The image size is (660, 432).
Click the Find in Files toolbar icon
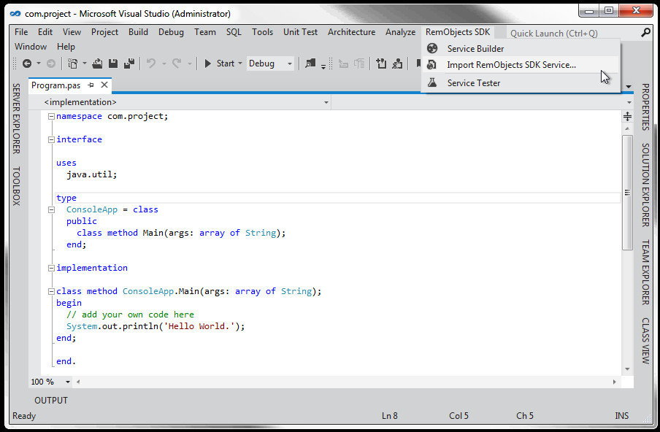(310, 63)
